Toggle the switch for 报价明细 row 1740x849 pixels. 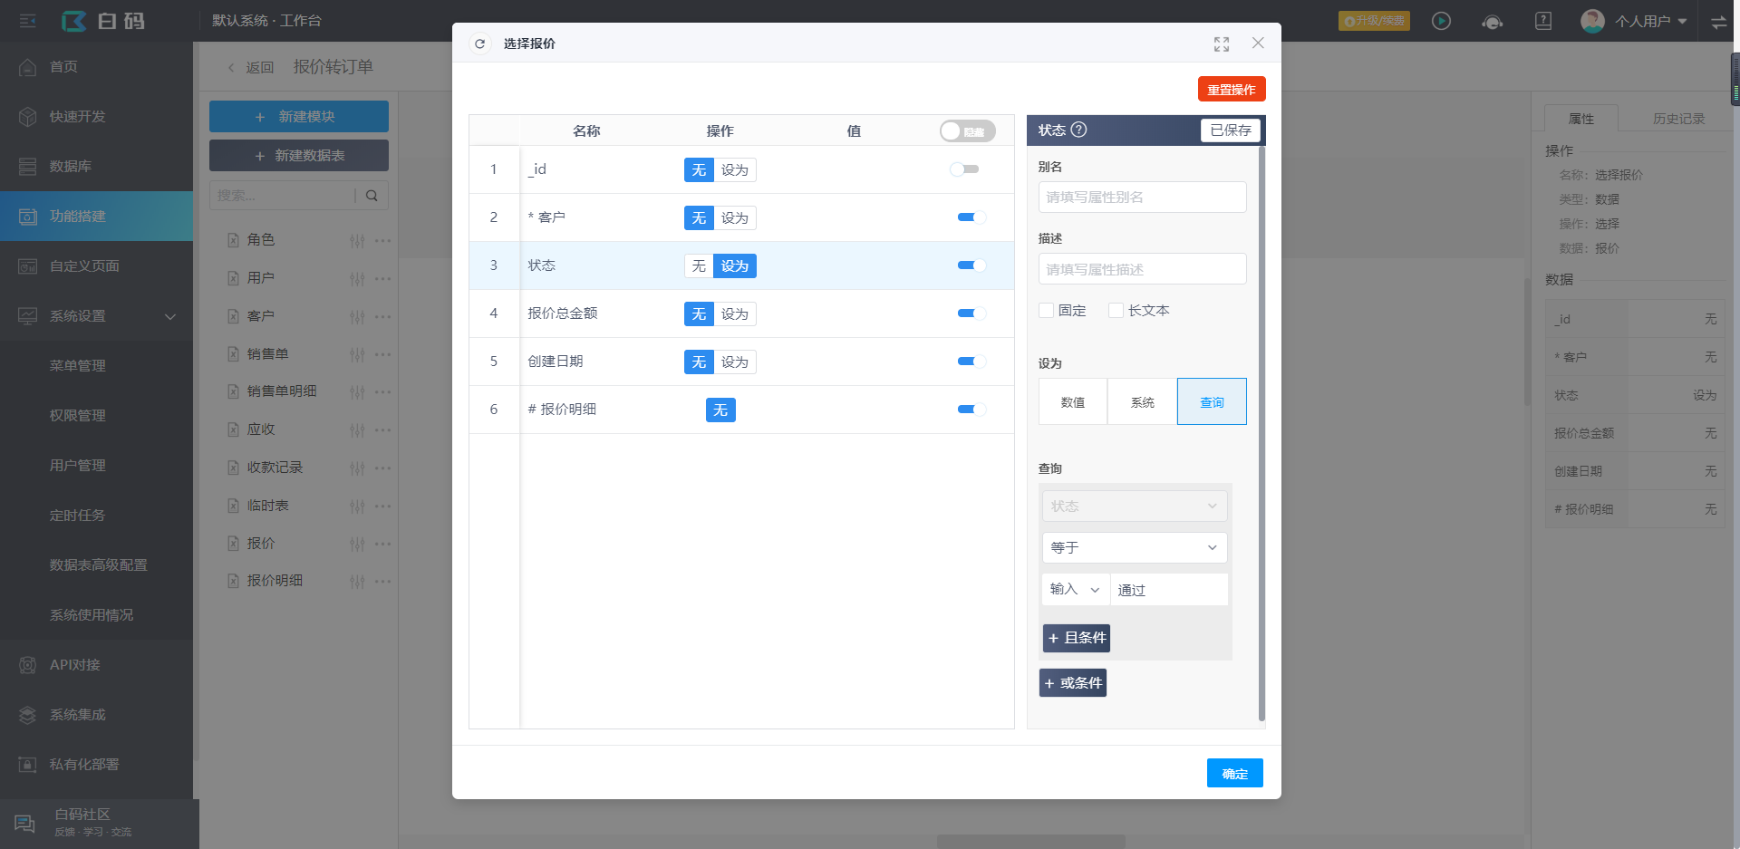pos(971,410)
